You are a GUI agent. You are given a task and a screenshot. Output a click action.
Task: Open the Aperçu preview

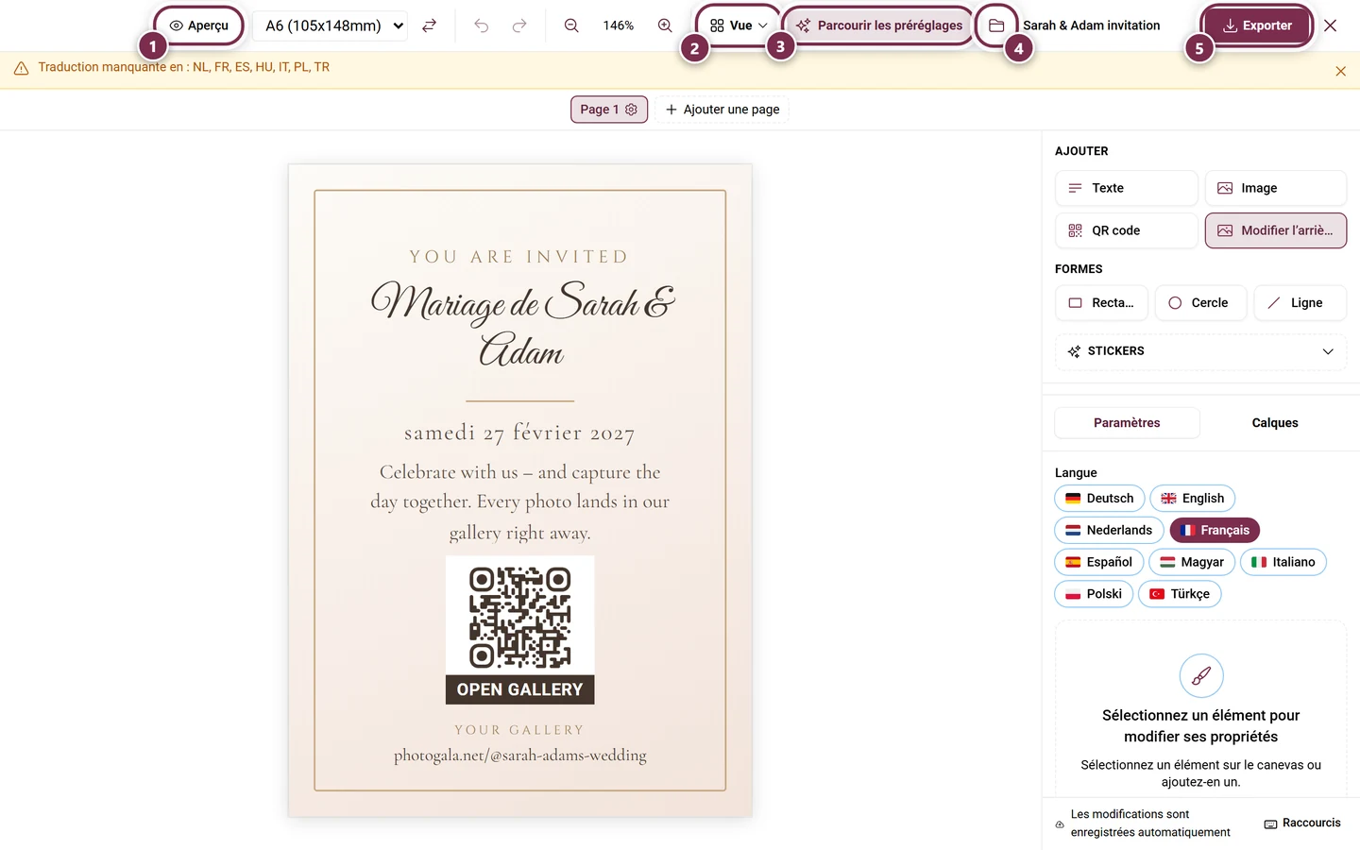coord(199,25)
